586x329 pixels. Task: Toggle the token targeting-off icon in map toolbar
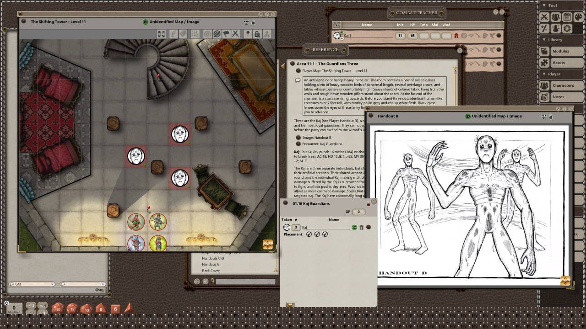point(217,34)
